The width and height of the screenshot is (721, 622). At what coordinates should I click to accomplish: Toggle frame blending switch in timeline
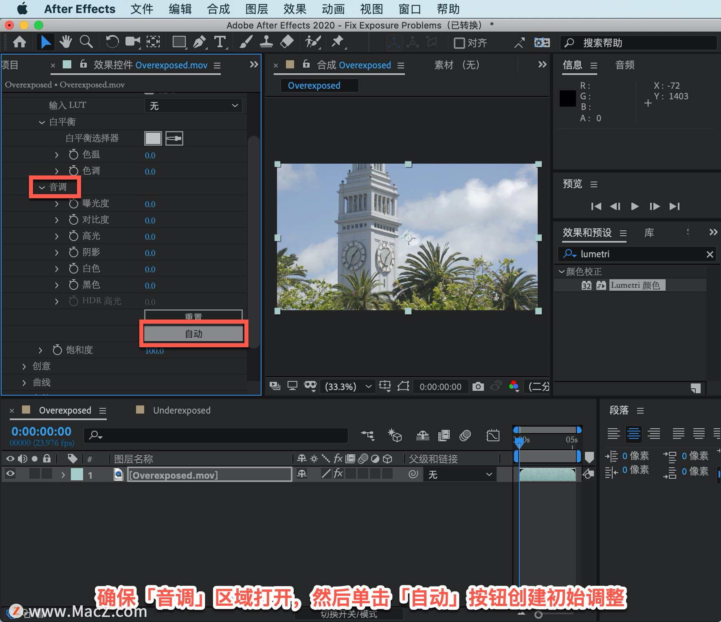point(444,436)
